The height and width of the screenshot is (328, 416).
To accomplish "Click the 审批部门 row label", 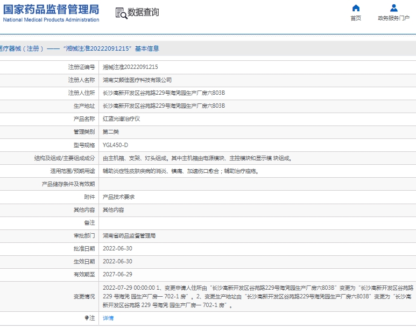I will 84,235.
